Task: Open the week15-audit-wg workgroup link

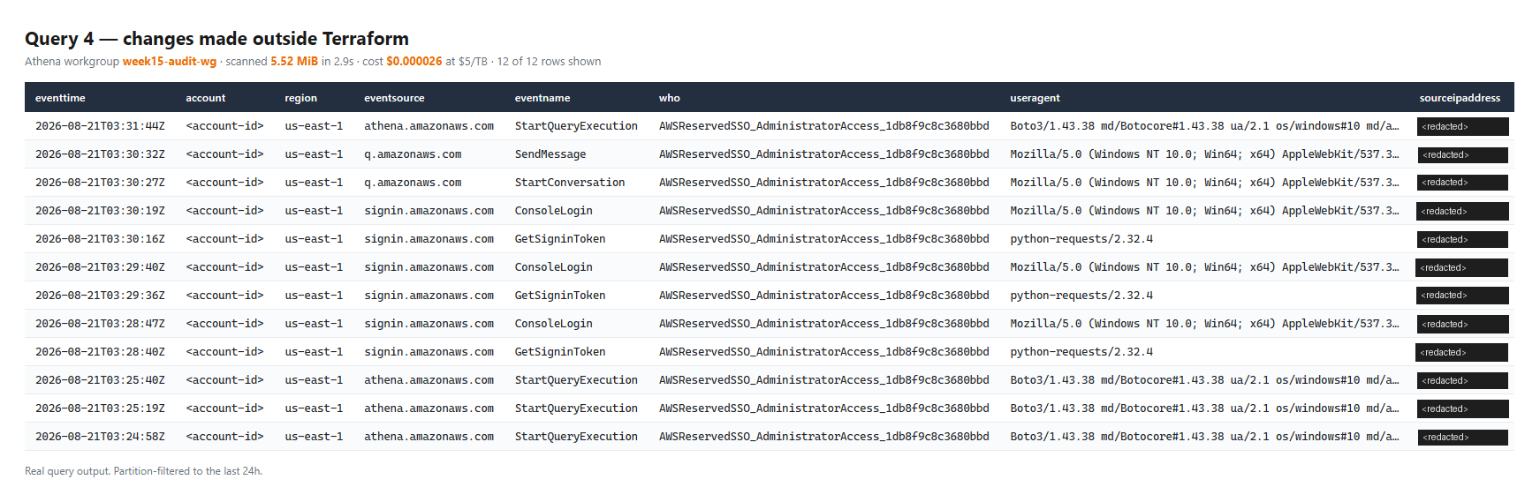Action: coord(169,62)
